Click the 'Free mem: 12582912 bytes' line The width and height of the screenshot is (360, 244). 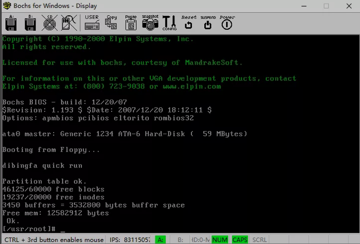[55, 213]
